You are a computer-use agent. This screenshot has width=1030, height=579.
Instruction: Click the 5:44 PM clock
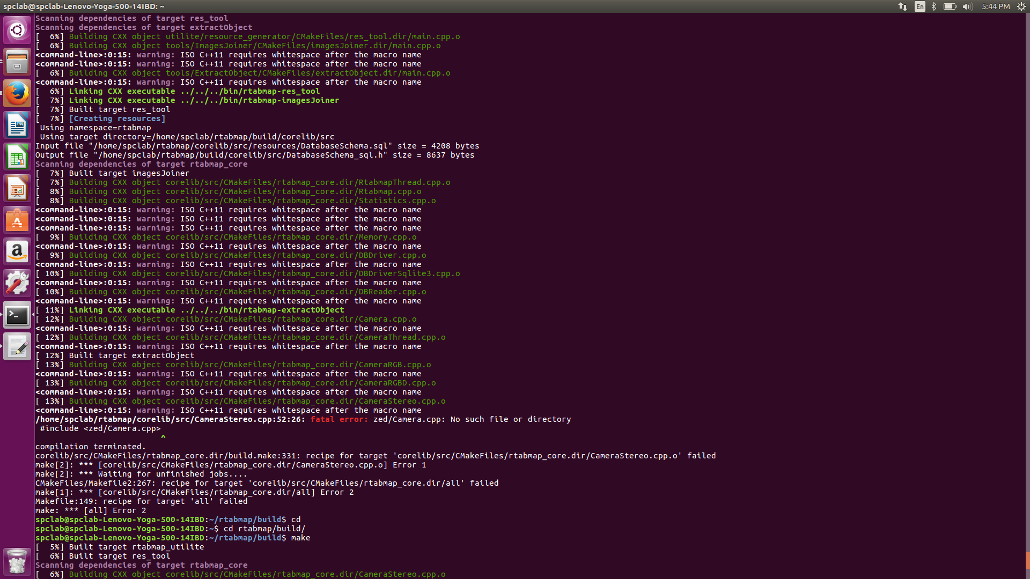[x=996, y=6]
